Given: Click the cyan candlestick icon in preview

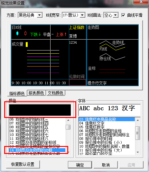Looking at the screenshot, I should [17, 33].
